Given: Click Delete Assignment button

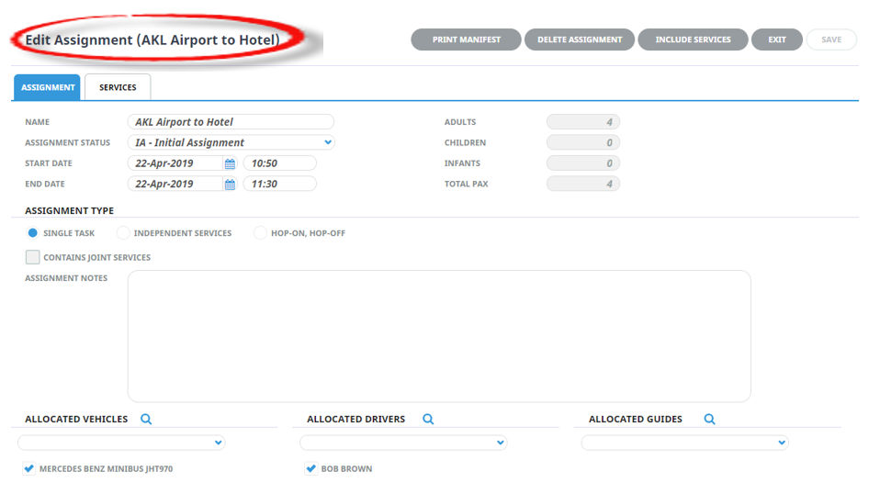Looking at the screenshot, I should click(580, 39).
